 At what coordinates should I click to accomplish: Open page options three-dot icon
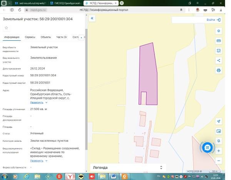(x=189, y=10)
